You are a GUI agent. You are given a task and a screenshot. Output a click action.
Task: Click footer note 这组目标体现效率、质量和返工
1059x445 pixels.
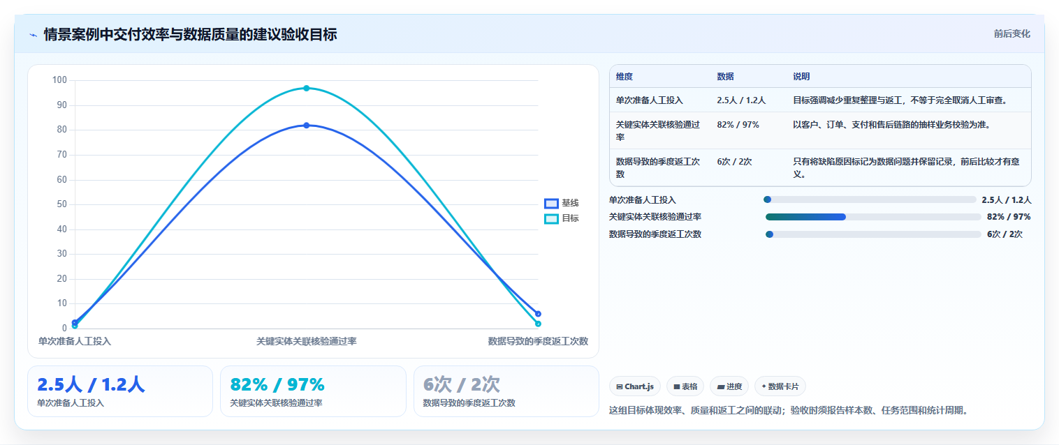(x=789, y=410)
